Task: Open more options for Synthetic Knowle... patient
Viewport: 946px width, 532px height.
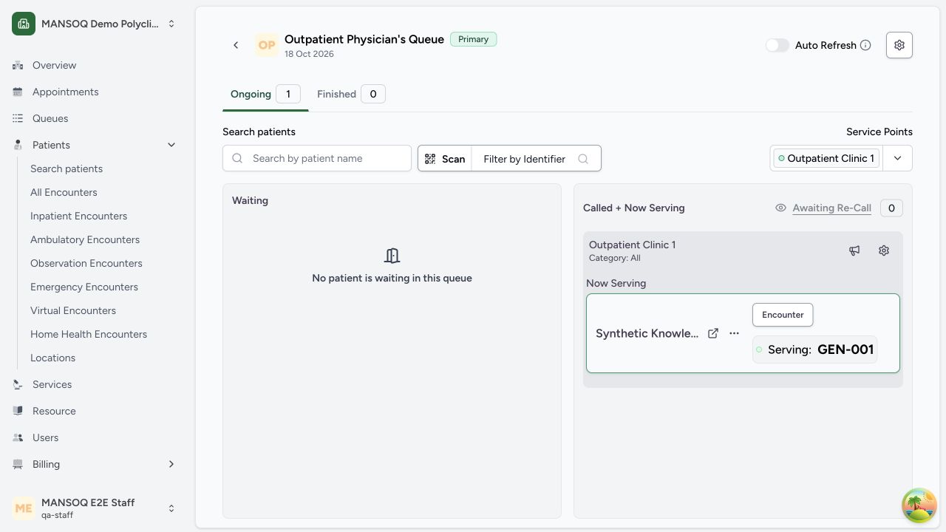Action: pos(734,333)
